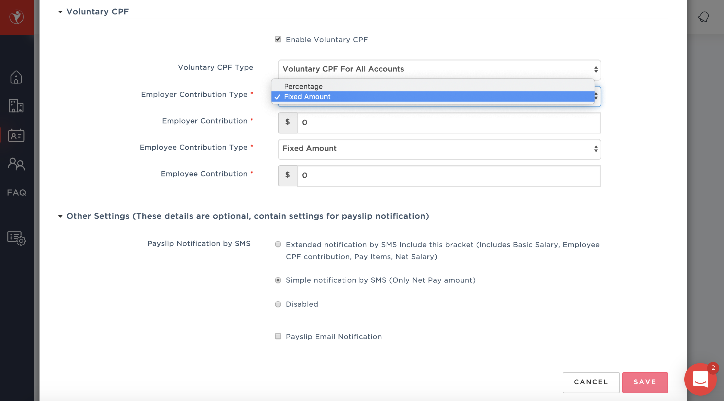
Task: Select the Disabled SMS notification option
Action: (278, 304)
